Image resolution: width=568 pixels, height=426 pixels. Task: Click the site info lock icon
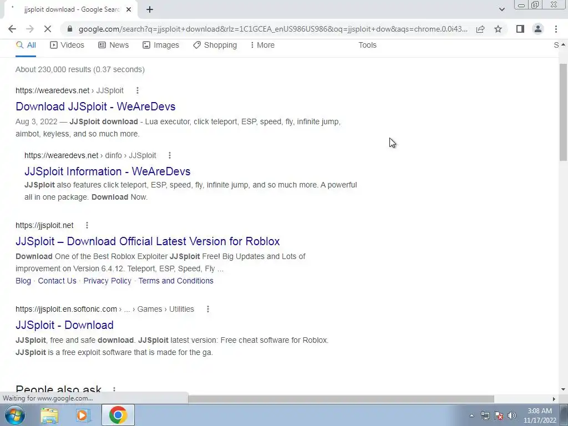70,29
